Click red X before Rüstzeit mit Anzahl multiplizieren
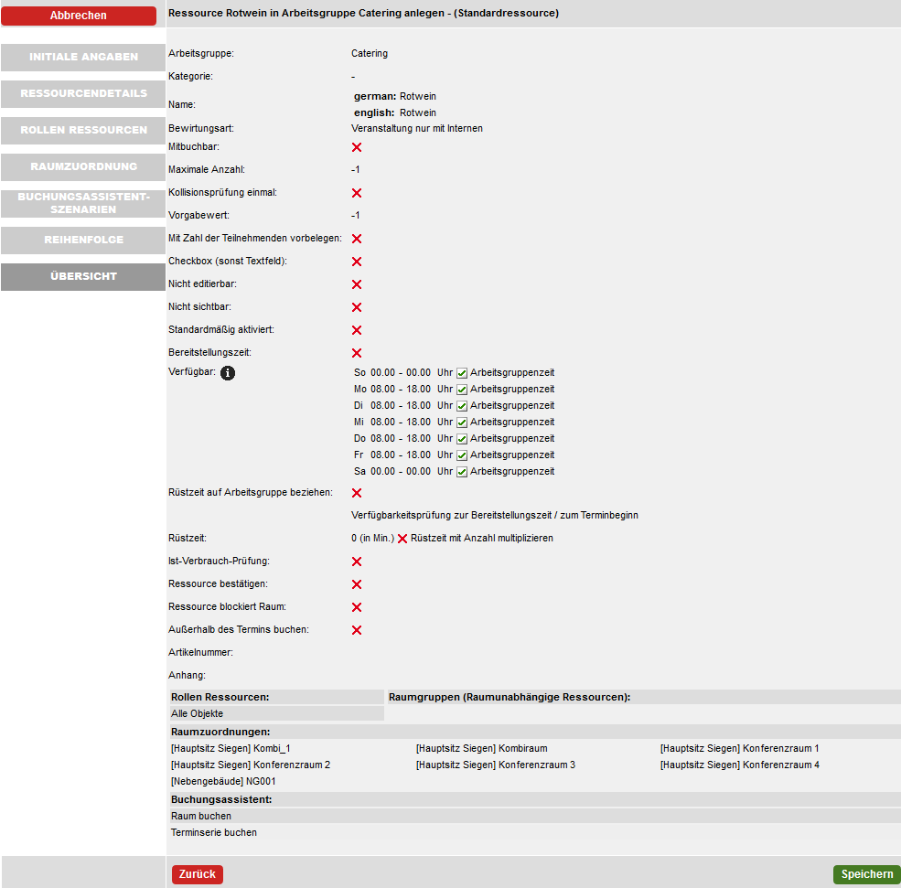 (402, 539)
